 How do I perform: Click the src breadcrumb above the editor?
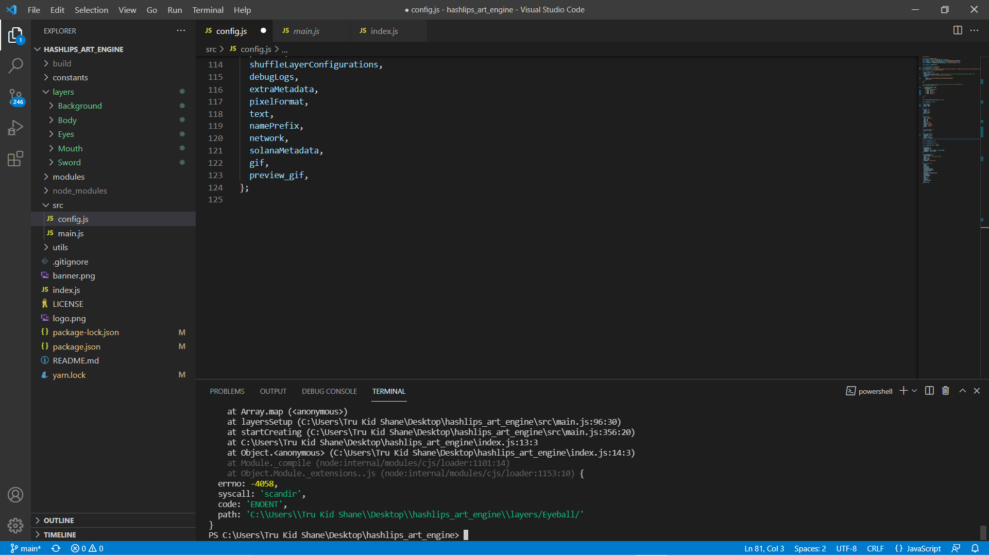pos(211,49)
